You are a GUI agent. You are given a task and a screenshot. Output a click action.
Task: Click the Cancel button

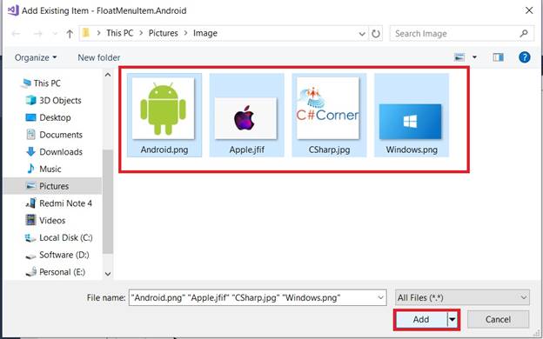coord(498,319)
